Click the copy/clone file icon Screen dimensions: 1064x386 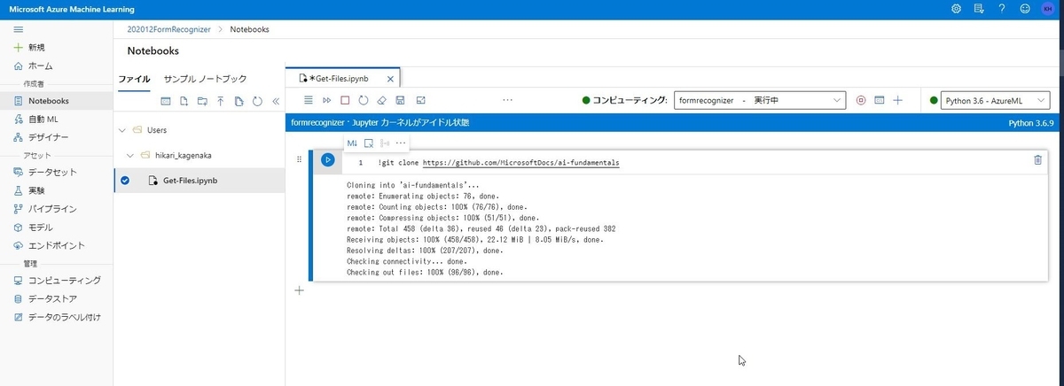coord(239,101)
